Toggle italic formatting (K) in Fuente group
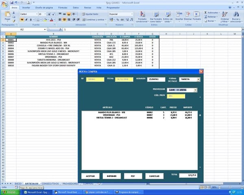Screen dimensions: 244x195 click(27, 19)
